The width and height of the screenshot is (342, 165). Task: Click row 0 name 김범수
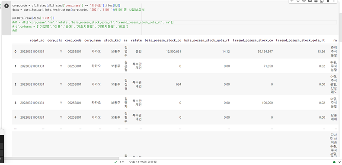pyautogui.click(x=126, y=52)
